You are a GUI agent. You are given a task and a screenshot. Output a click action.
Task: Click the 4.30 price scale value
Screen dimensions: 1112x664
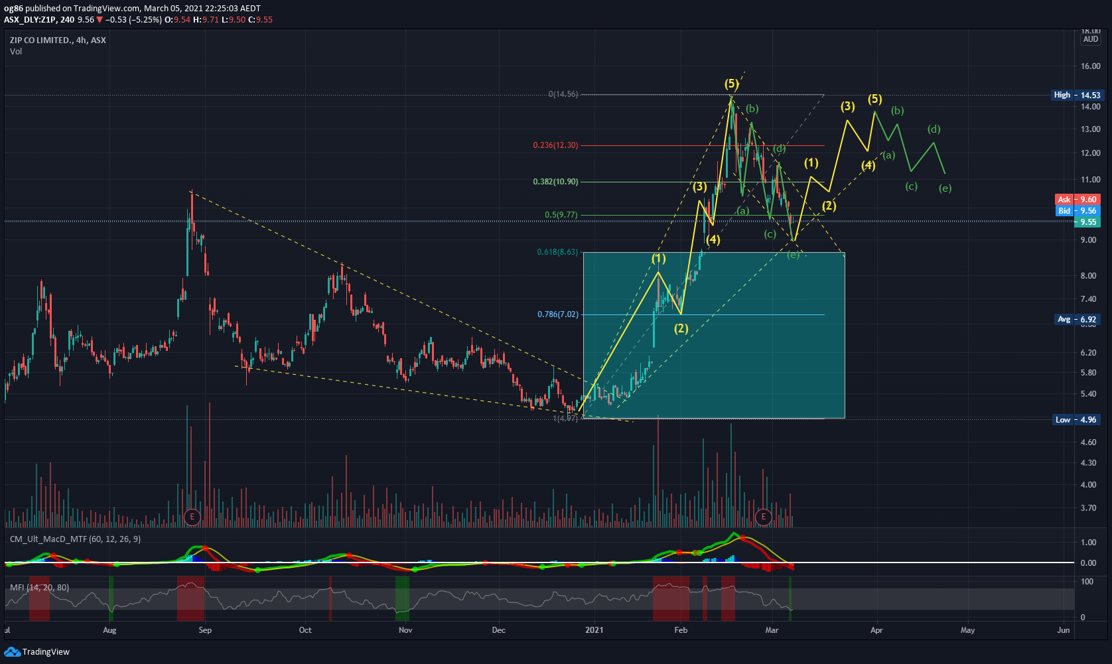[x=1089, y=462]
